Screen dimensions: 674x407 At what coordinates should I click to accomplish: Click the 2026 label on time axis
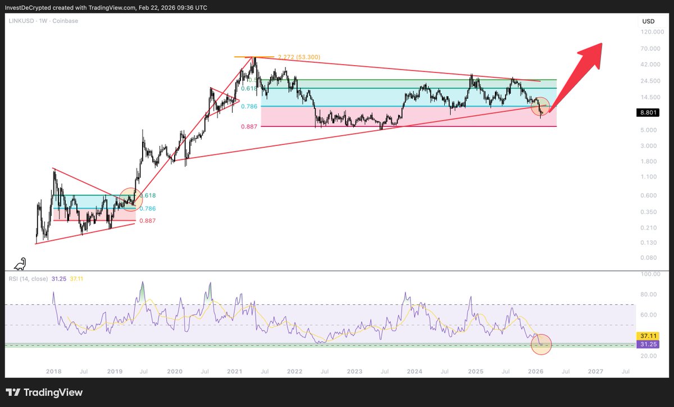click(536, 372)
